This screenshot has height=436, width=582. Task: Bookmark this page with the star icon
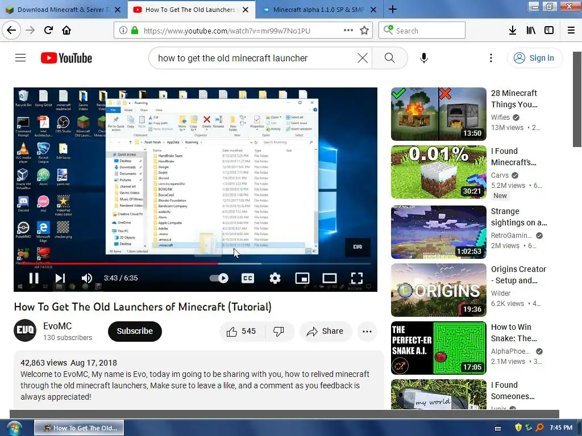pos(364,31)
